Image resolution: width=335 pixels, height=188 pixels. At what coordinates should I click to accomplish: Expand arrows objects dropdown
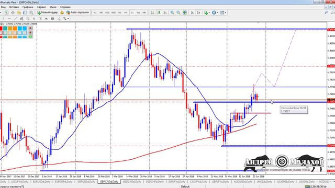(68, 19)
